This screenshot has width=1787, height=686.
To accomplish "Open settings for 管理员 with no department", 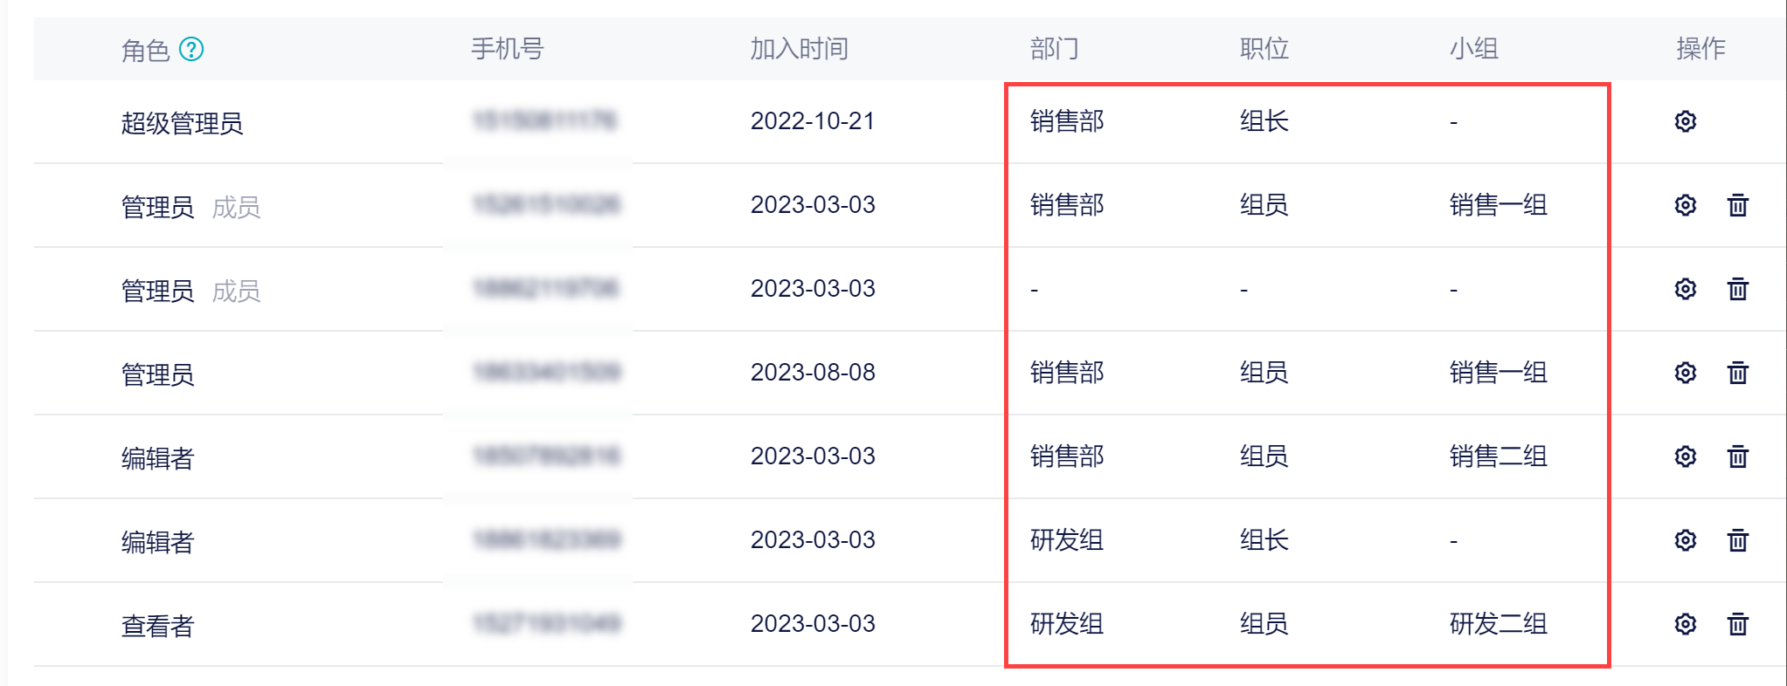I will point(1685,289).
